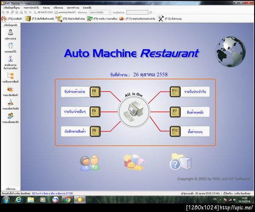Image resolution: width=255 pixels, height=212 pixels.
Task: Click the EN language indicator
Action: click(x=215, y=199)
